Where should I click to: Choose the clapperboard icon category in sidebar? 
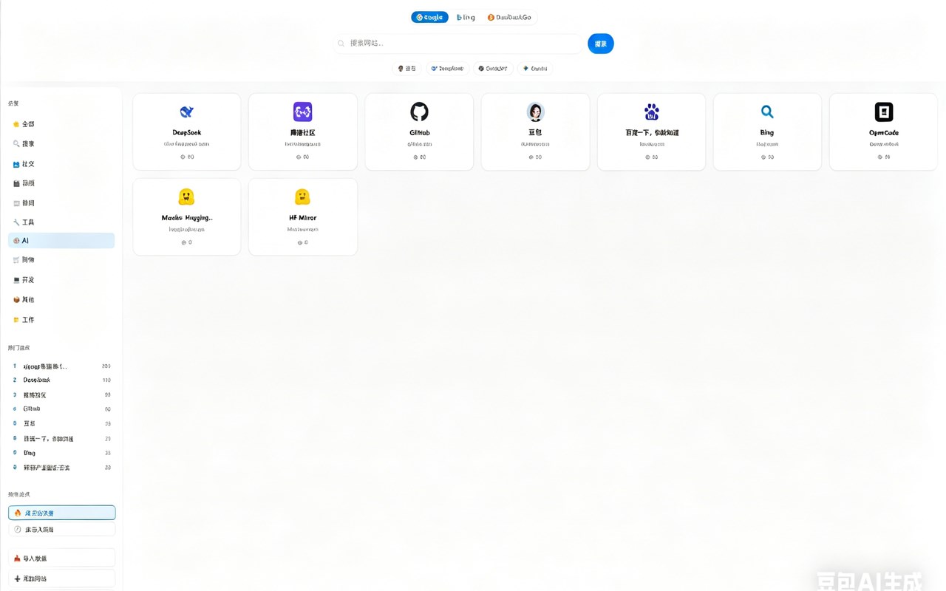61,183
